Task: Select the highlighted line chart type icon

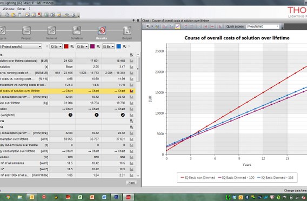Action: [x=177, y=26]
